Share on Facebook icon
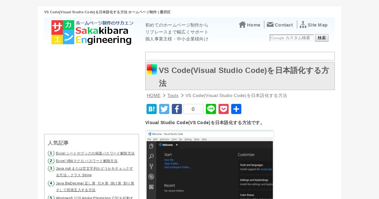 pos(177,109)
